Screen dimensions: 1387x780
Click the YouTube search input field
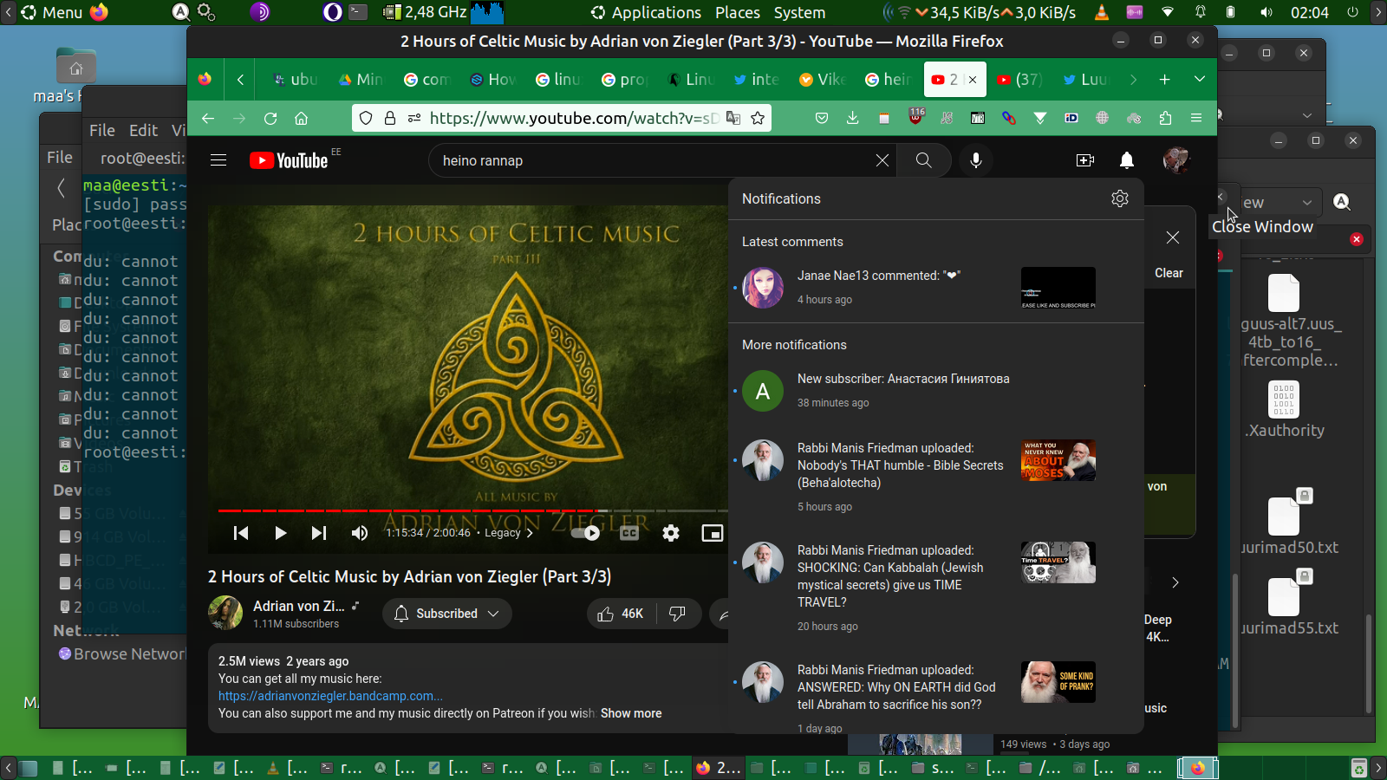654,160
